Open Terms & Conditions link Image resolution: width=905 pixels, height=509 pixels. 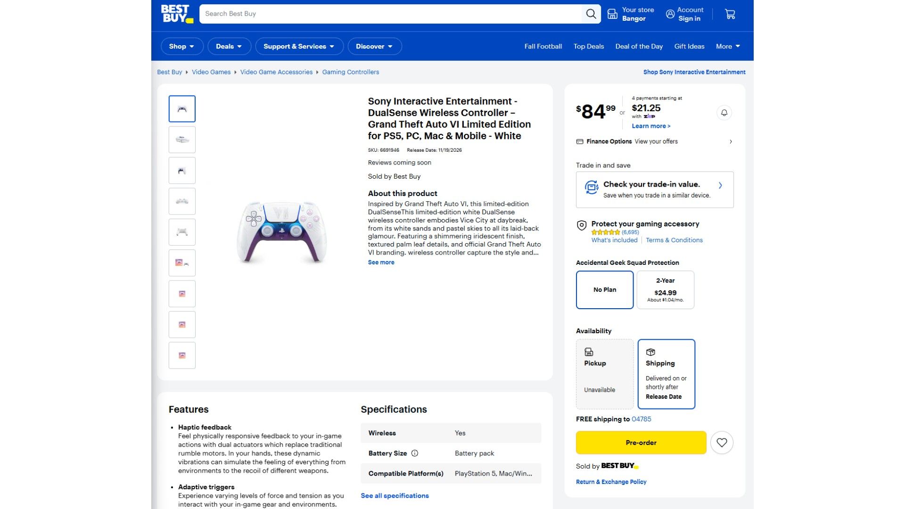pyautogui.click(x=674, y=240)
